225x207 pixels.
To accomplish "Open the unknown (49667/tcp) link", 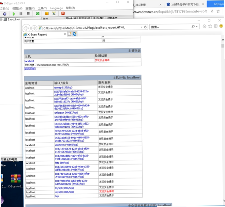I will point(66,113).
